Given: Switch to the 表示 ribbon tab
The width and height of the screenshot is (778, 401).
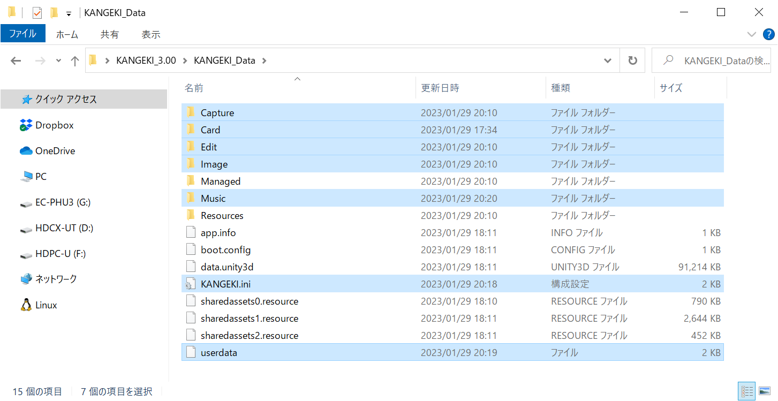Looking at the screenshot, I should (x=151, y=34).
